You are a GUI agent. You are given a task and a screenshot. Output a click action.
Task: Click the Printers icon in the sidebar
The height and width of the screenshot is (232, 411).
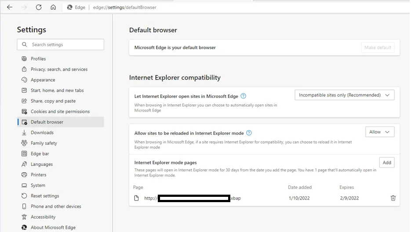click(x=24, y=174)
